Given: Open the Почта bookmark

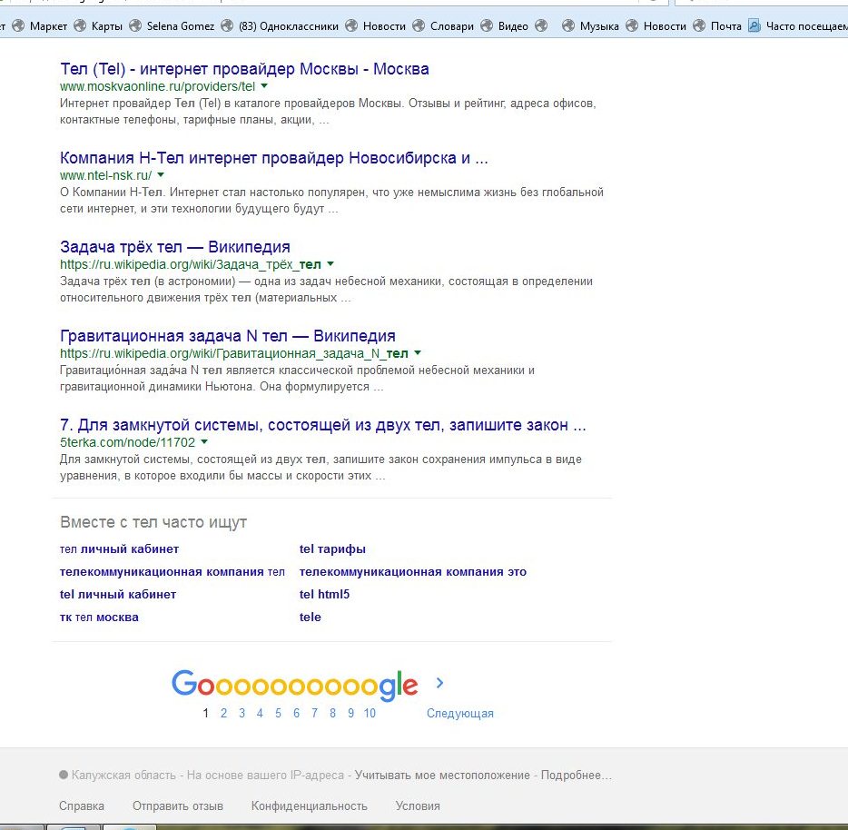Looking at the screenshot, I should [717, 26].
